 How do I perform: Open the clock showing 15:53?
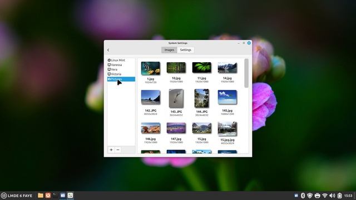point(348,196)
